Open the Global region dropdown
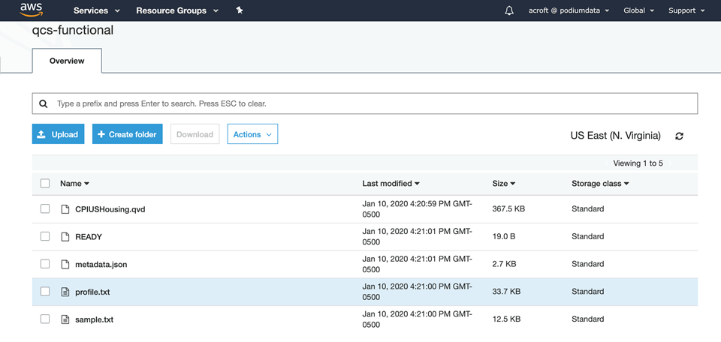Screen dimensions: 721x342 (639, 10)
